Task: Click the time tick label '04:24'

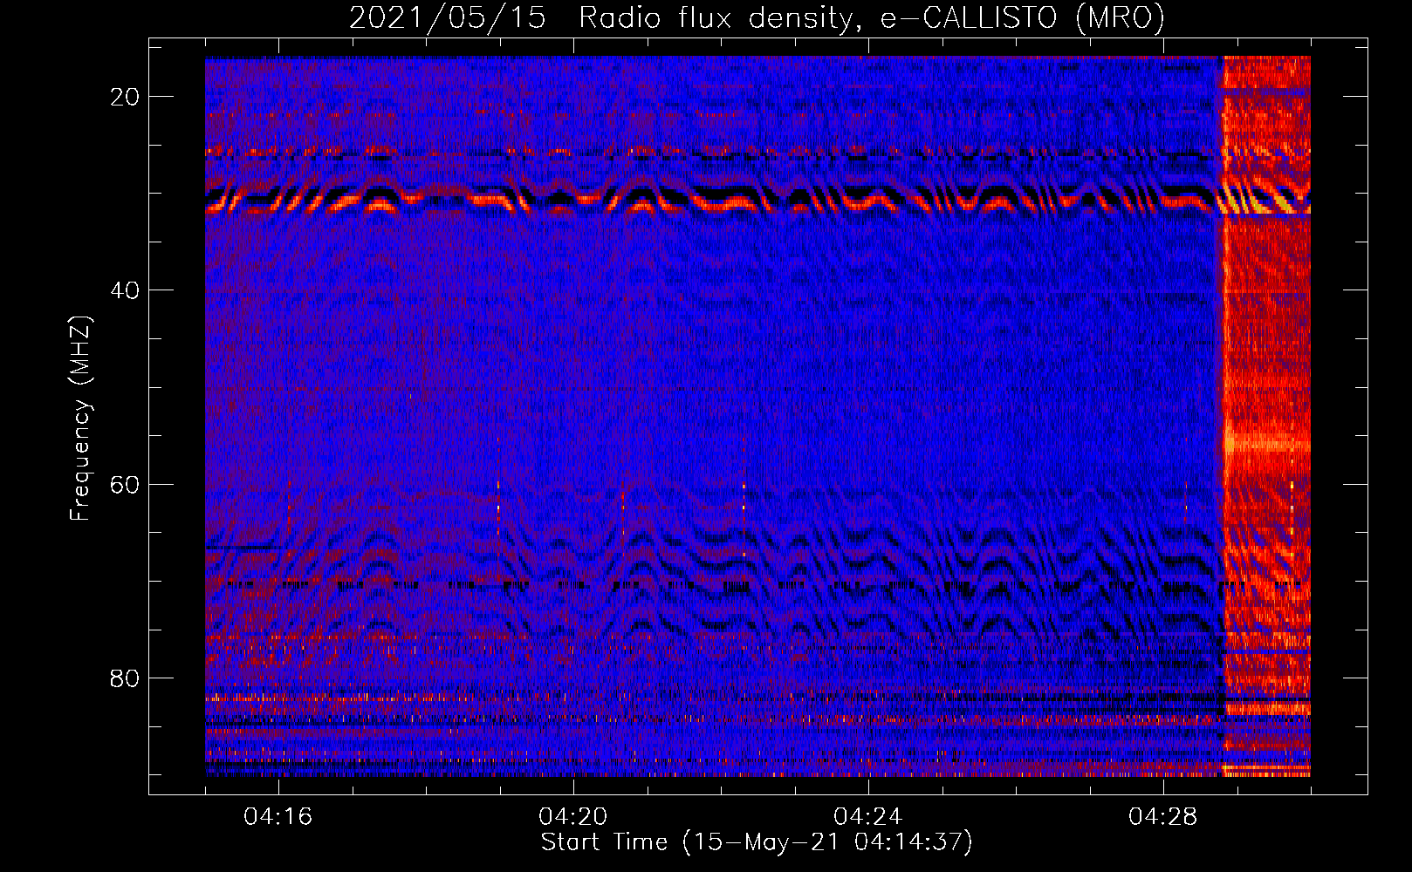Action: (868, 816)
